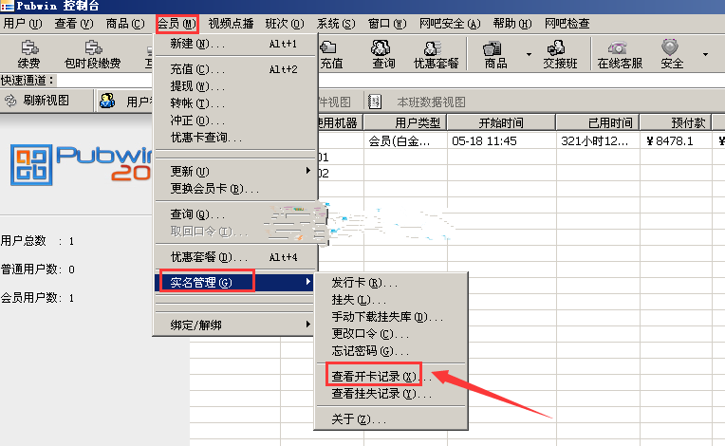Expand the 更新 submenu

tap(232, 172)
